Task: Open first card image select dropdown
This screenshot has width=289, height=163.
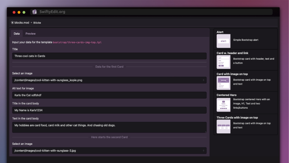Action: pos(109,80)
